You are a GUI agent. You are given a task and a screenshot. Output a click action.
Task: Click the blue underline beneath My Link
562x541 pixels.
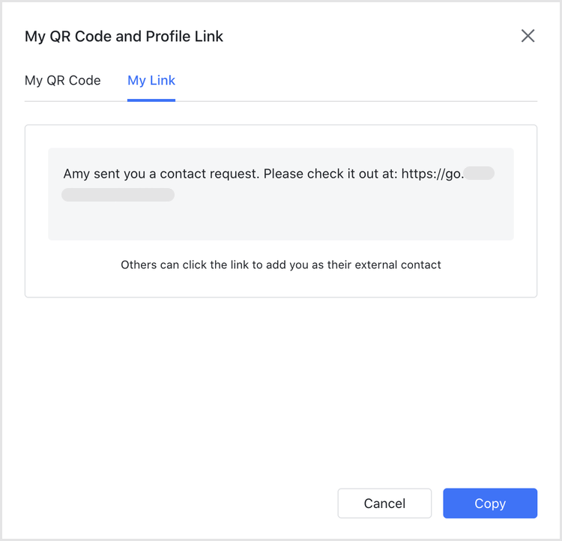pos(151,100)
